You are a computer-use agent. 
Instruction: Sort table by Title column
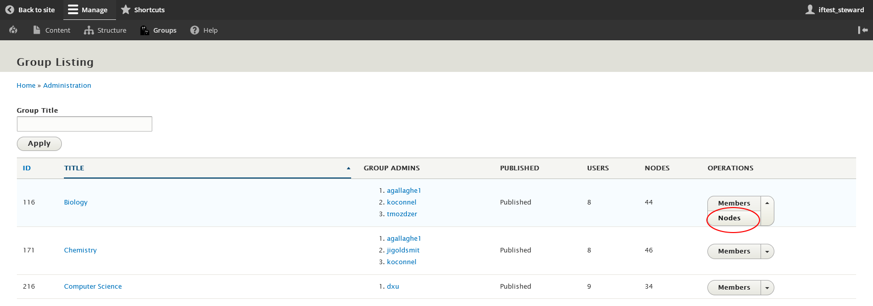pos(74,168)
